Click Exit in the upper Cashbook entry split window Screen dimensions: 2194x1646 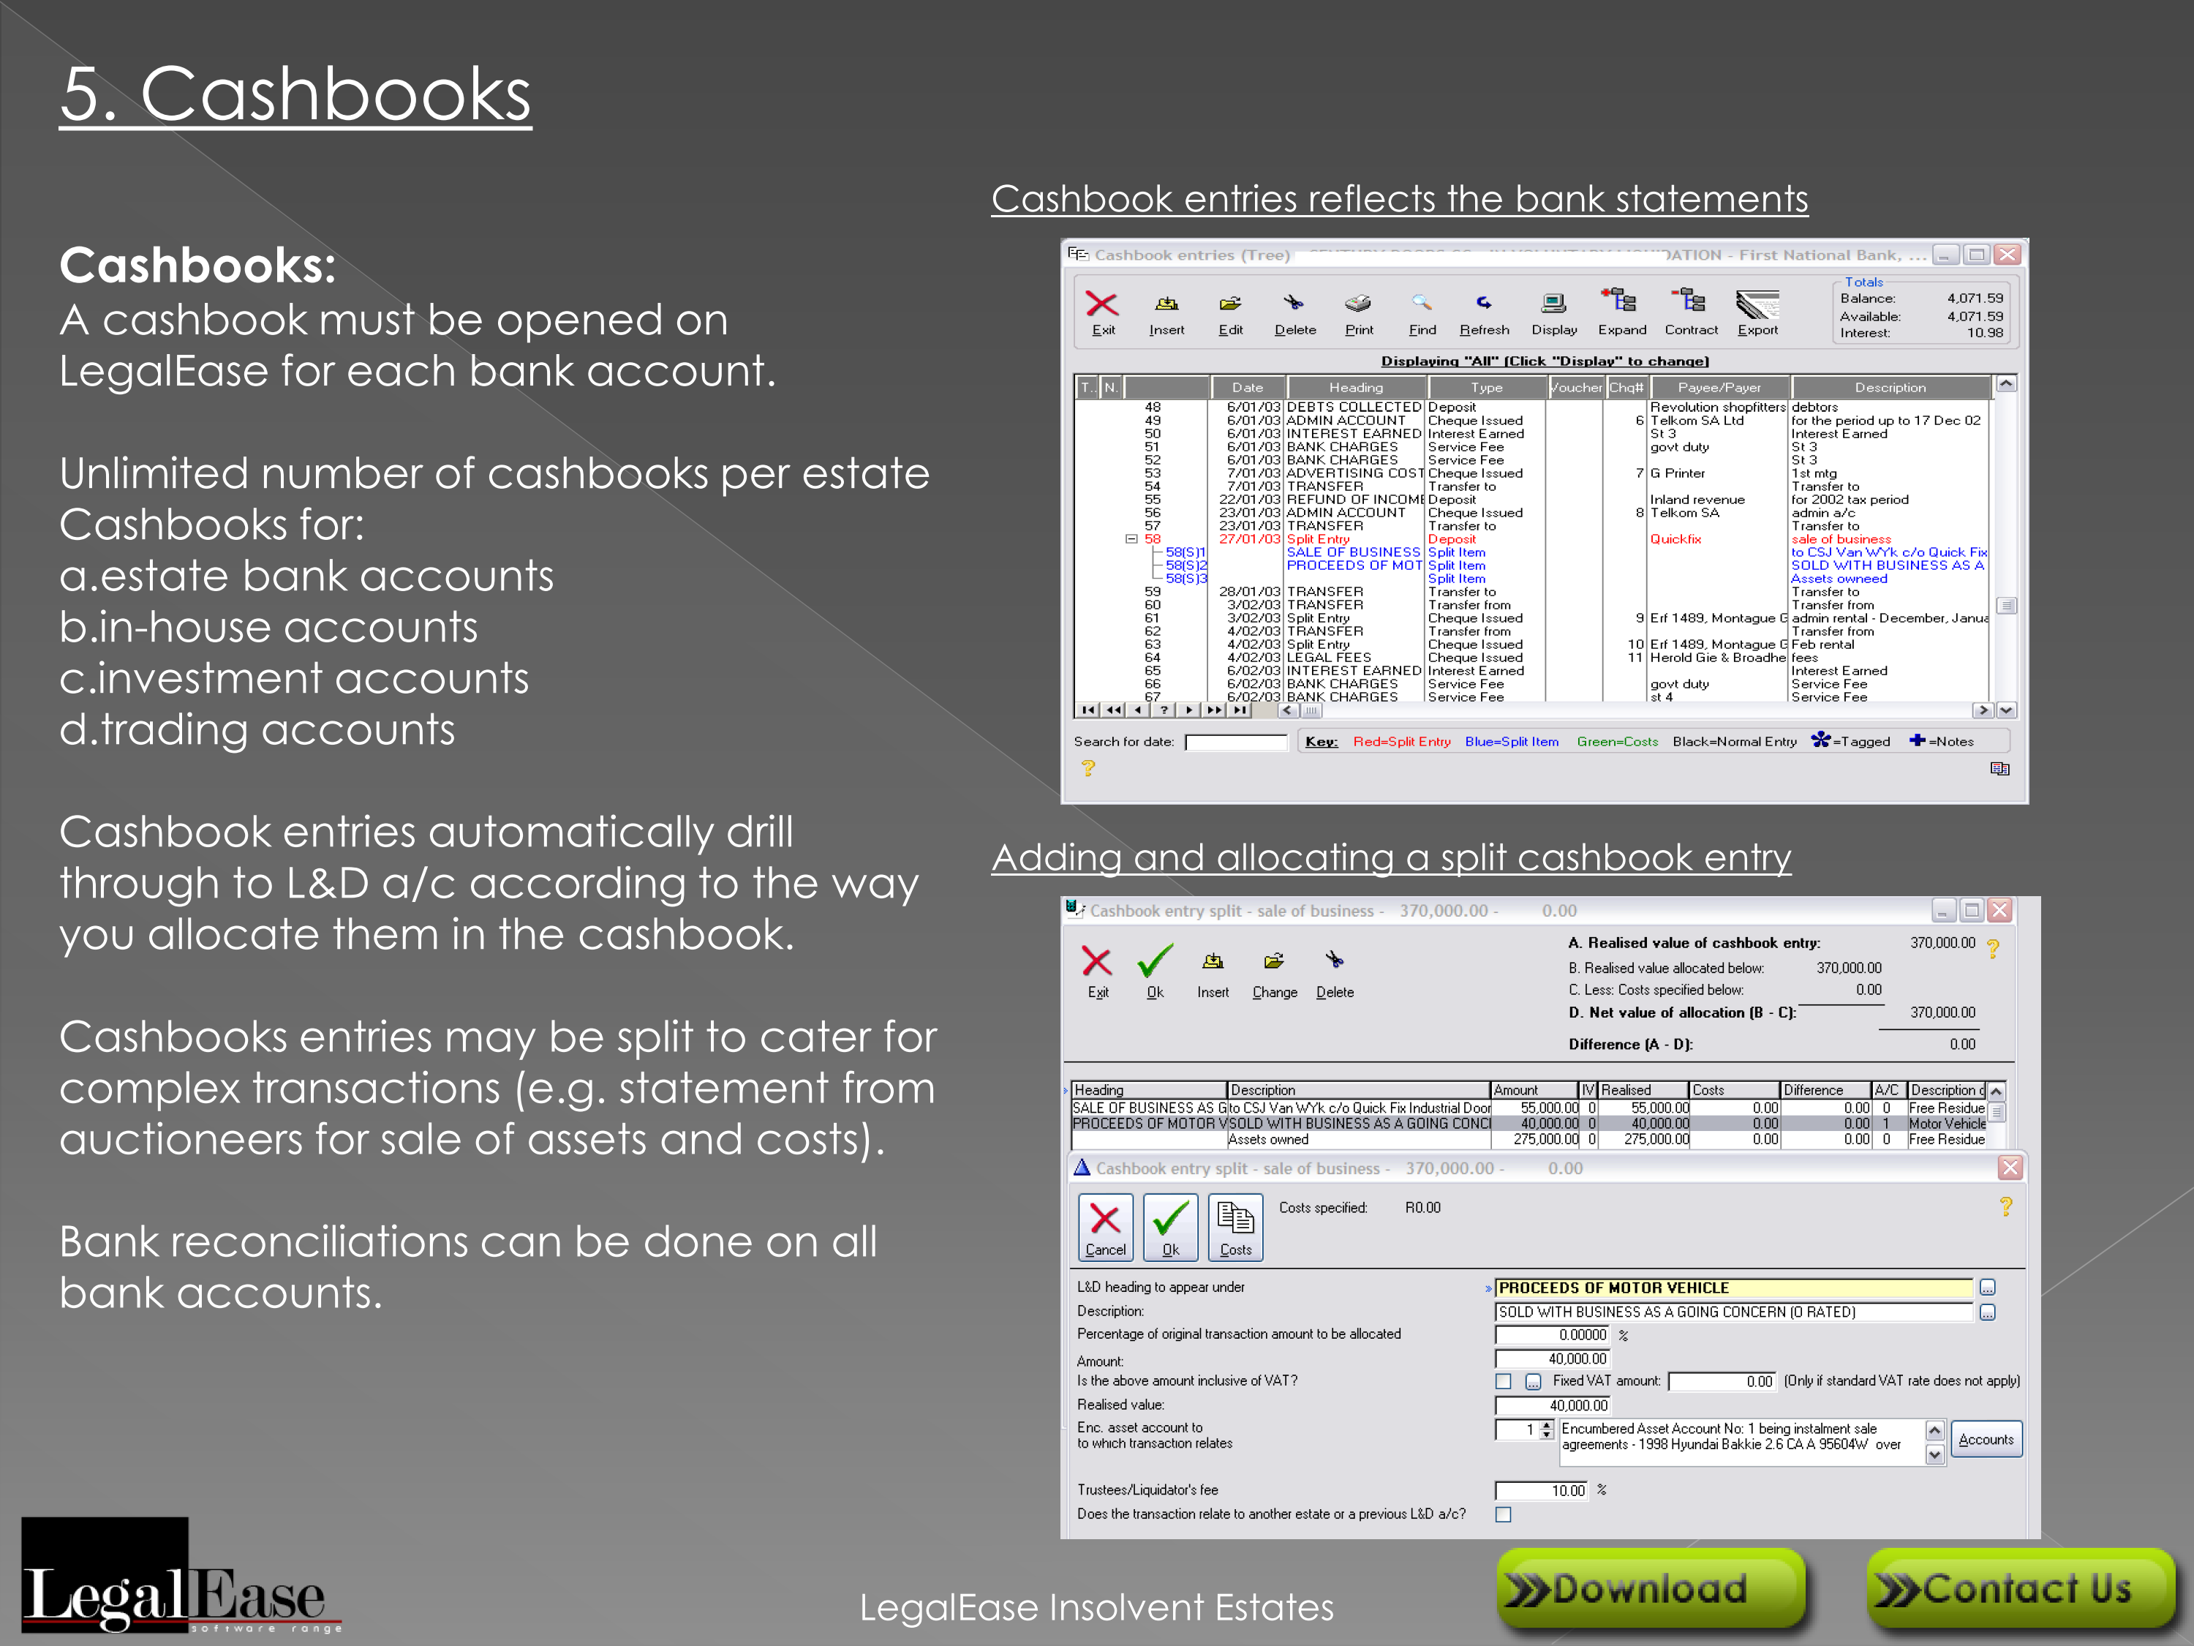(x=1097, y=972)
